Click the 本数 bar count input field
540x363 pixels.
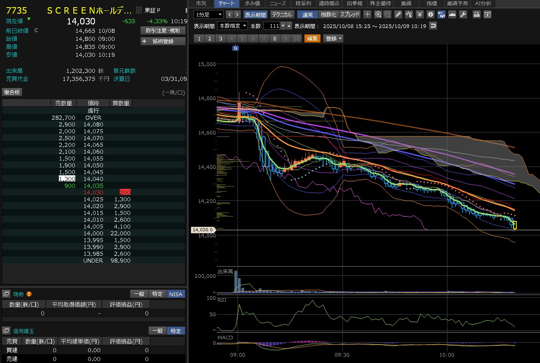(x=272, y=26)
